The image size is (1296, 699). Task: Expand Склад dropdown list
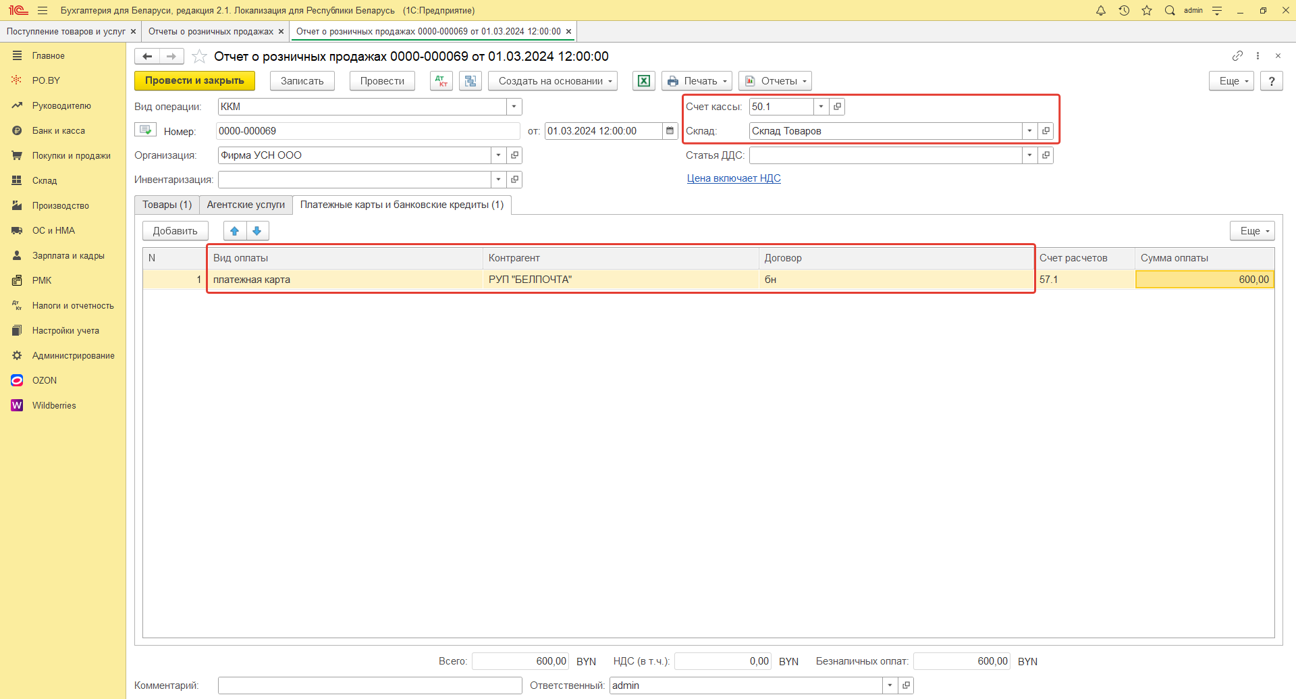pos(1029,131)
